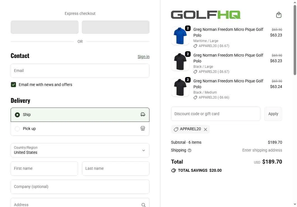The height and width of the screenshot is (207, 297).
Task: Click the Sign in link
Action: click(143, 57)
